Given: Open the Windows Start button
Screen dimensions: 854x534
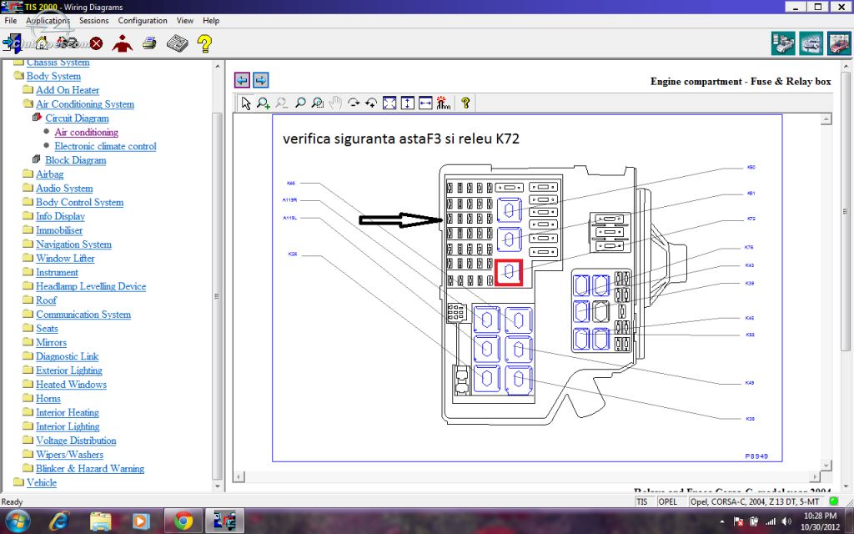Looking at the screenshot, I should tap(17, 521).
